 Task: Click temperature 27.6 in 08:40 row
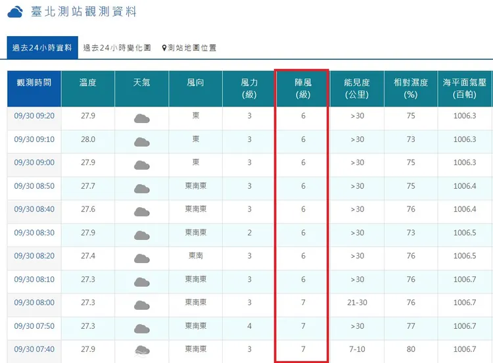click(x=88, y=209)
